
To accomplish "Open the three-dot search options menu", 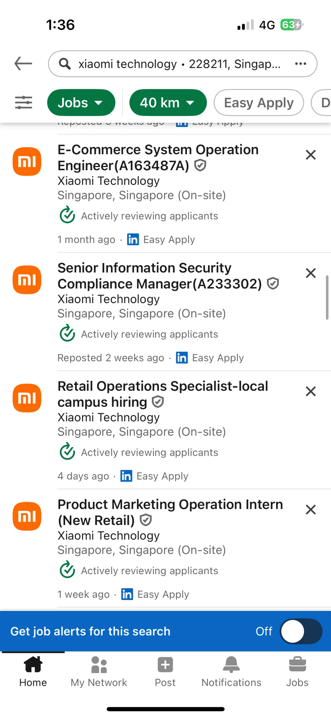I will [300, 64].
